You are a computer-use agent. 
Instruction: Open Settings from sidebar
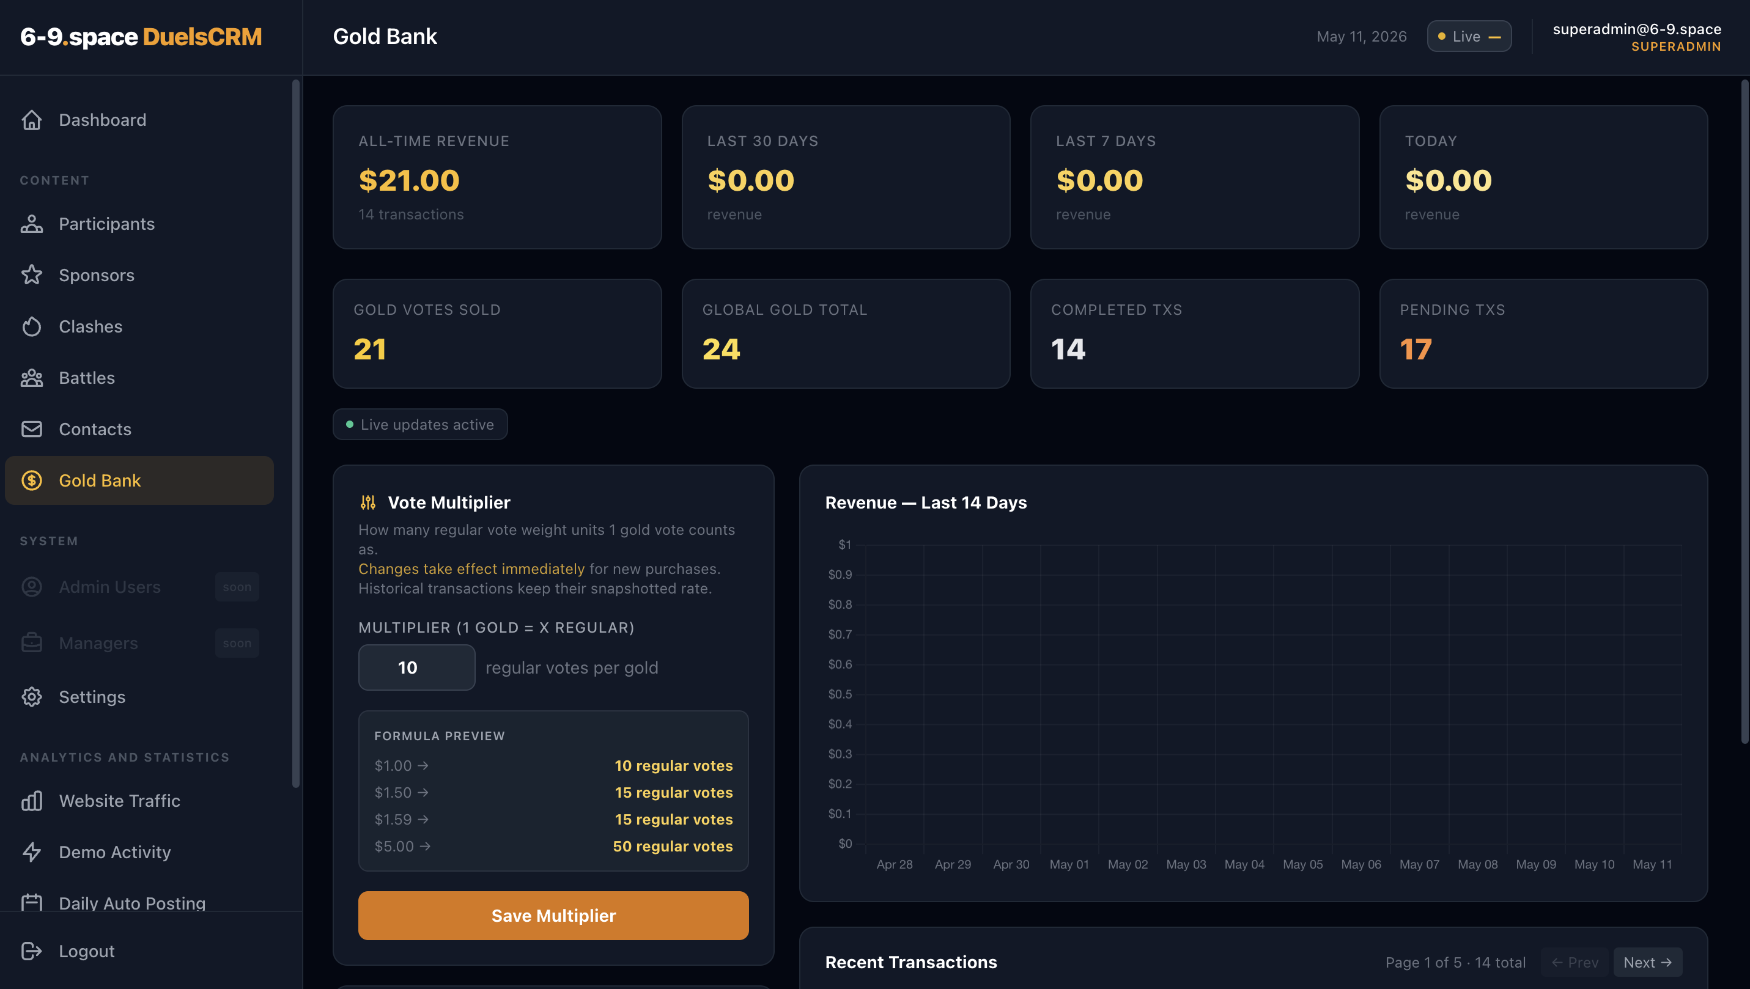point(139,697)
